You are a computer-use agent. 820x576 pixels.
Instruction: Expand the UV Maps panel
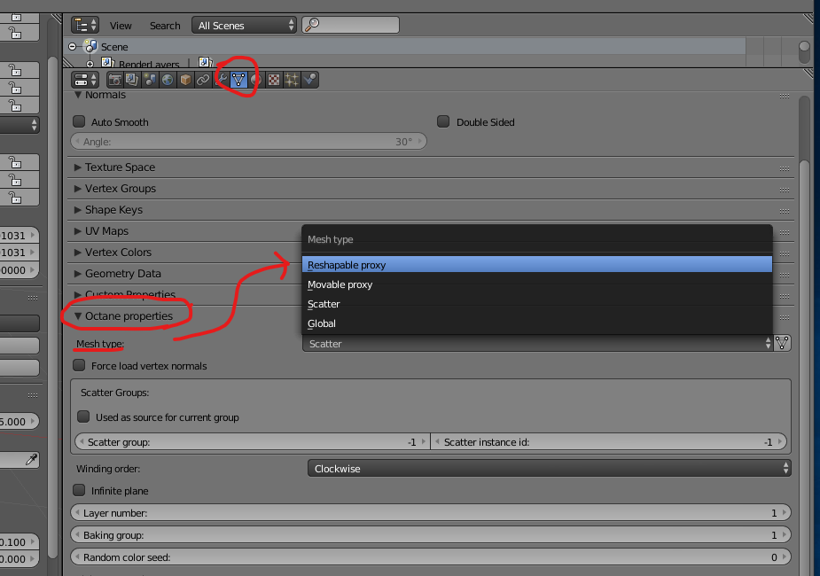[78, 231]
